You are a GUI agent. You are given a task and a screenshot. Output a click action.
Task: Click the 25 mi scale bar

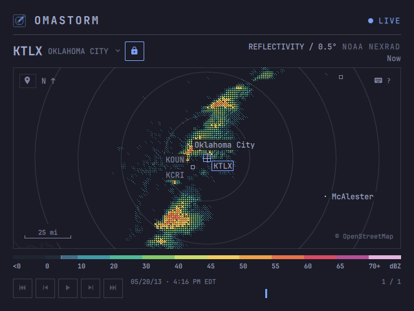(x=48, y=234)
